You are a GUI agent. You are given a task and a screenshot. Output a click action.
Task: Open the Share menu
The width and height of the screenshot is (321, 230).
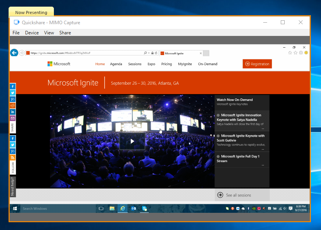[x=65, y=33]
